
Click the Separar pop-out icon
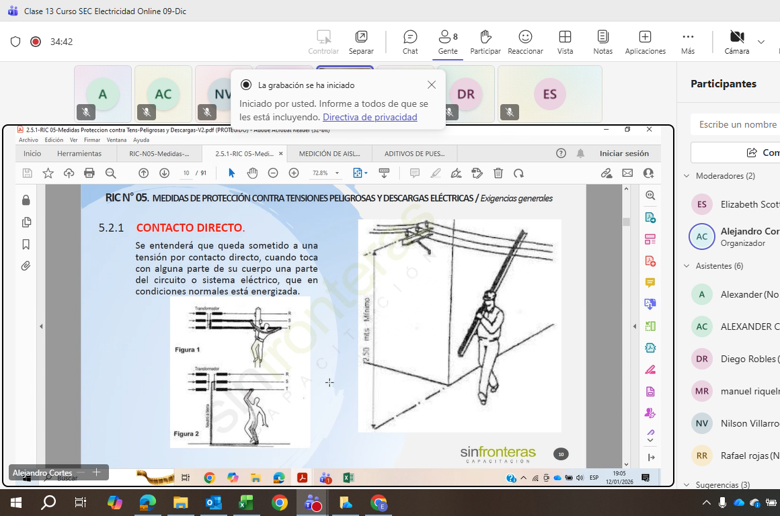[x=361, y=42]
